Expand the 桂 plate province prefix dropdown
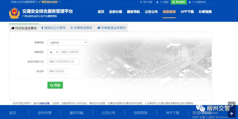 point(53,52)
